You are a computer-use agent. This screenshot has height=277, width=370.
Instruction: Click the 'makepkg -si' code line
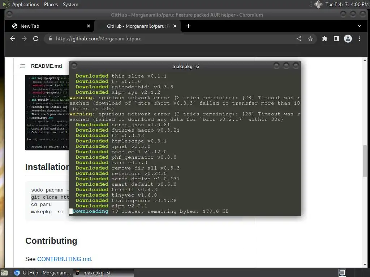47,211
